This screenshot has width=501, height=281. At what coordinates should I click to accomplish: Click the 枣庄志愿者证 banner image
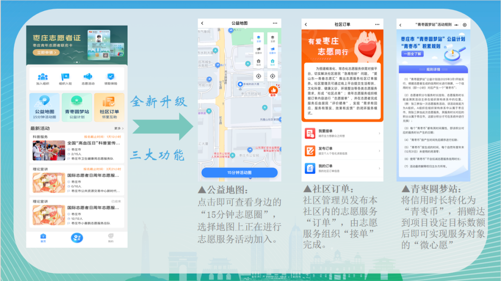pyautogui.click(x=77, y=45)
